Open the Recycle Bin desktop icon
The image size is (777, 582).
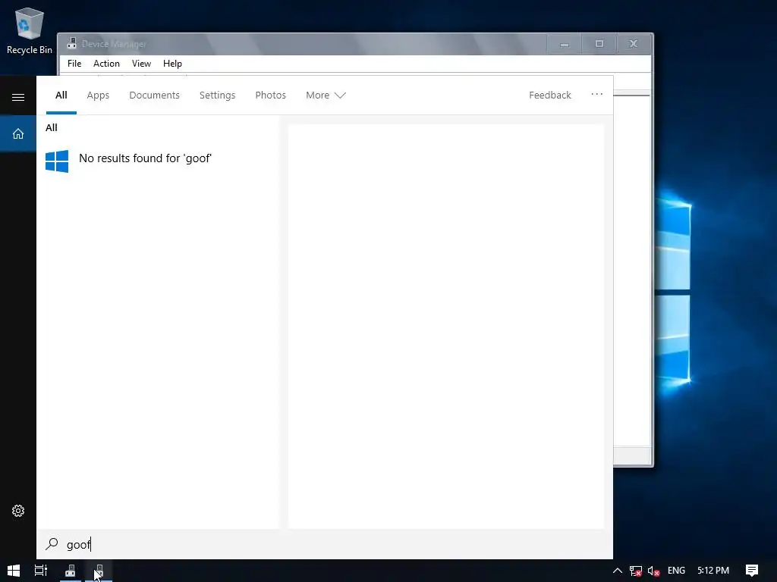[x=30, y=30]
